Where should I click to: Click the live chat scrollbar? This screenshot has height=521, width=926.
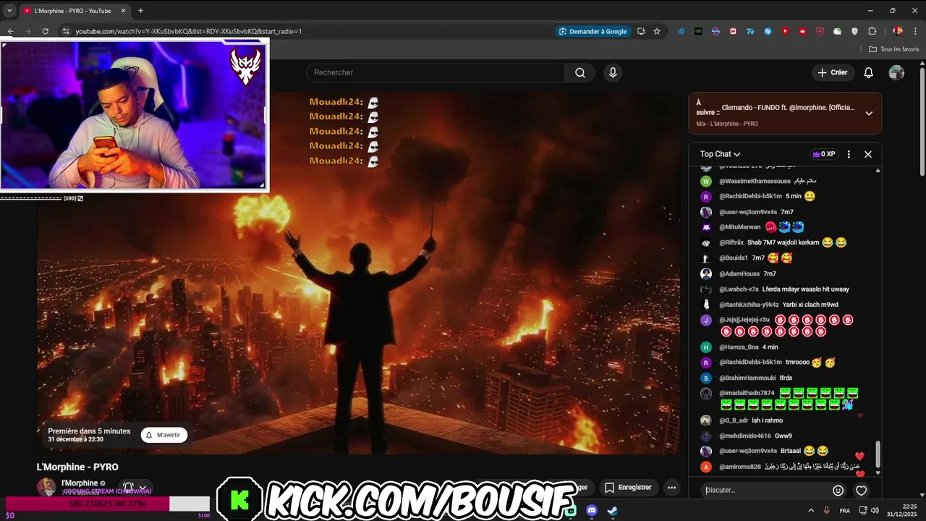(878, 454)
